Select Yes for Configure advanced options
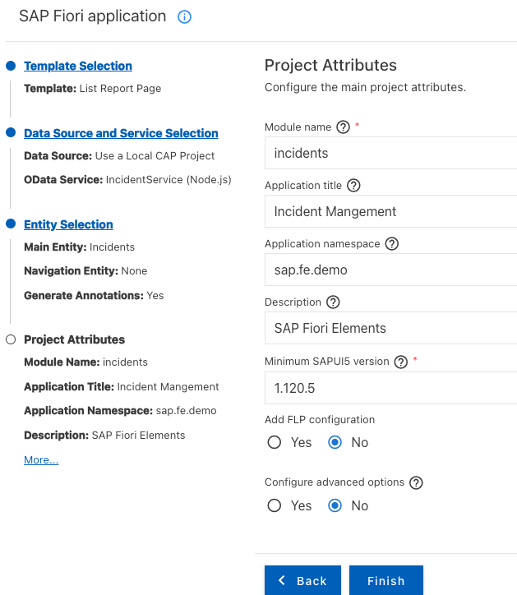This screenshot has height=595, width=517. tap(275, 505)
